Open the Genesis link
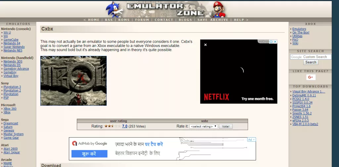 [9, 131]
